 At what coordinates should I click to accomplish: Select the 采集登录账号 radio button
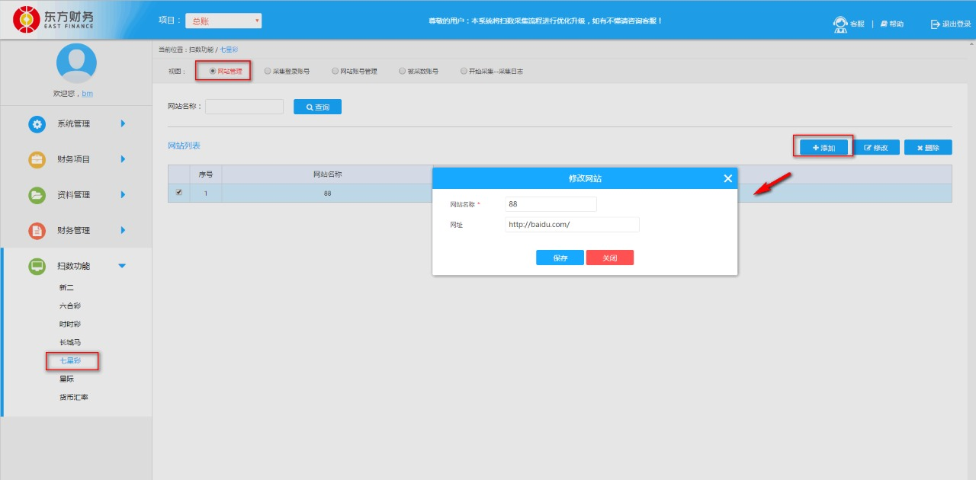click(268, 71)
